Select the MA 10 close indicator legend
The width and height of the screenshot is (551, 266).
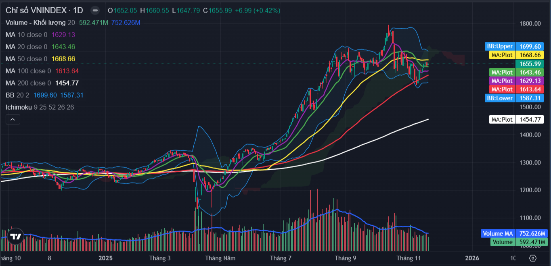click(x=26, y=35)
